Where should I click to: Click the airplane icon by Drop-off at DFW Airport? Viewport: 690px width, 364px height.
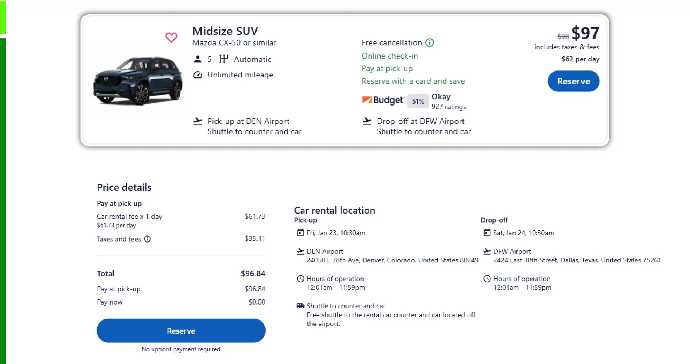pyautogui.click(x=367, y=121)
